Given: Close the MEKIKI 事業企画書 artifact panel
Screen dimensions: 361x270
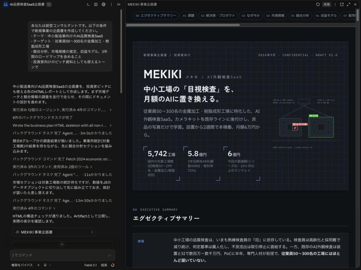Looking at the screenshot, I should (355, 4).
